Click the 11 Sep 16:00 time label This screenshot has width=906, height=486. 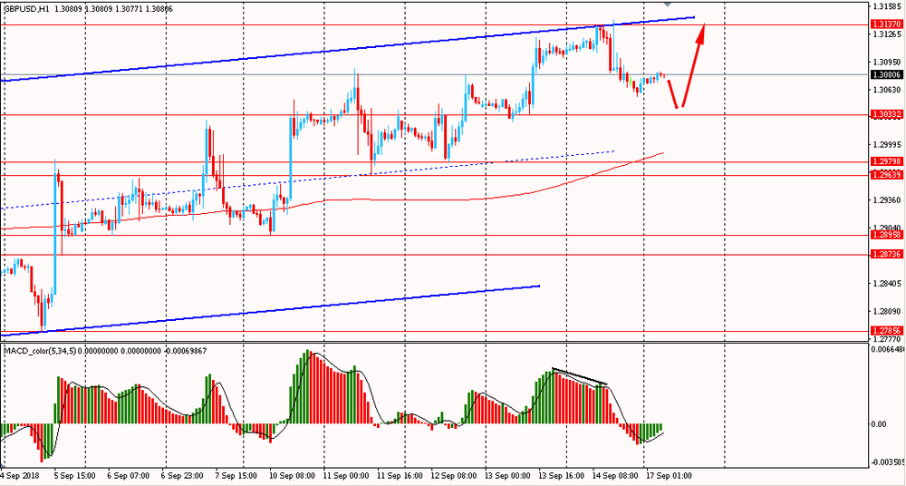[x=400, y=476]
